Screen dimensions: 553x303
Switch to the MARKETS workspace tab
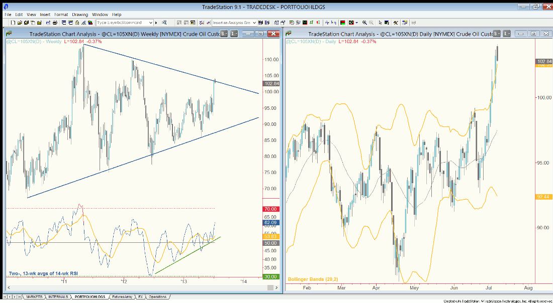click(x=34, y=297)
